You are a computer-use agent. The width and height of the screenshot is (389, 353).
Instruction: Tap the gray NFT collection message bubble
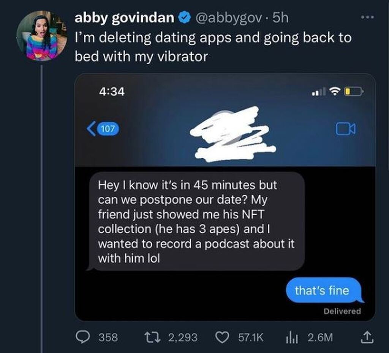point(196,221)
